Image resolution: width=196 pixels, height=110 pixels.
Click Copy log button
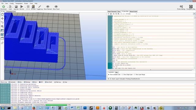click(x=65, y=82)
